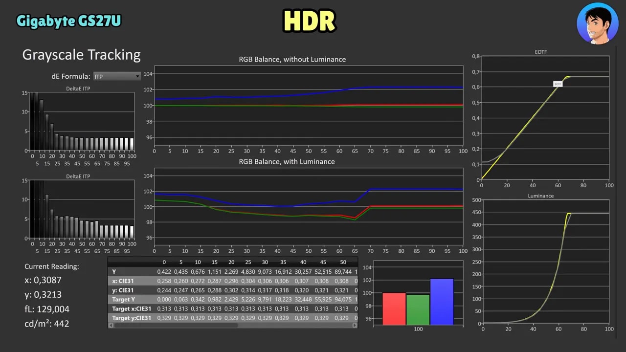Click the red bar in RGB bar chart
Screen dimensions: 626x352
(394, 308)
